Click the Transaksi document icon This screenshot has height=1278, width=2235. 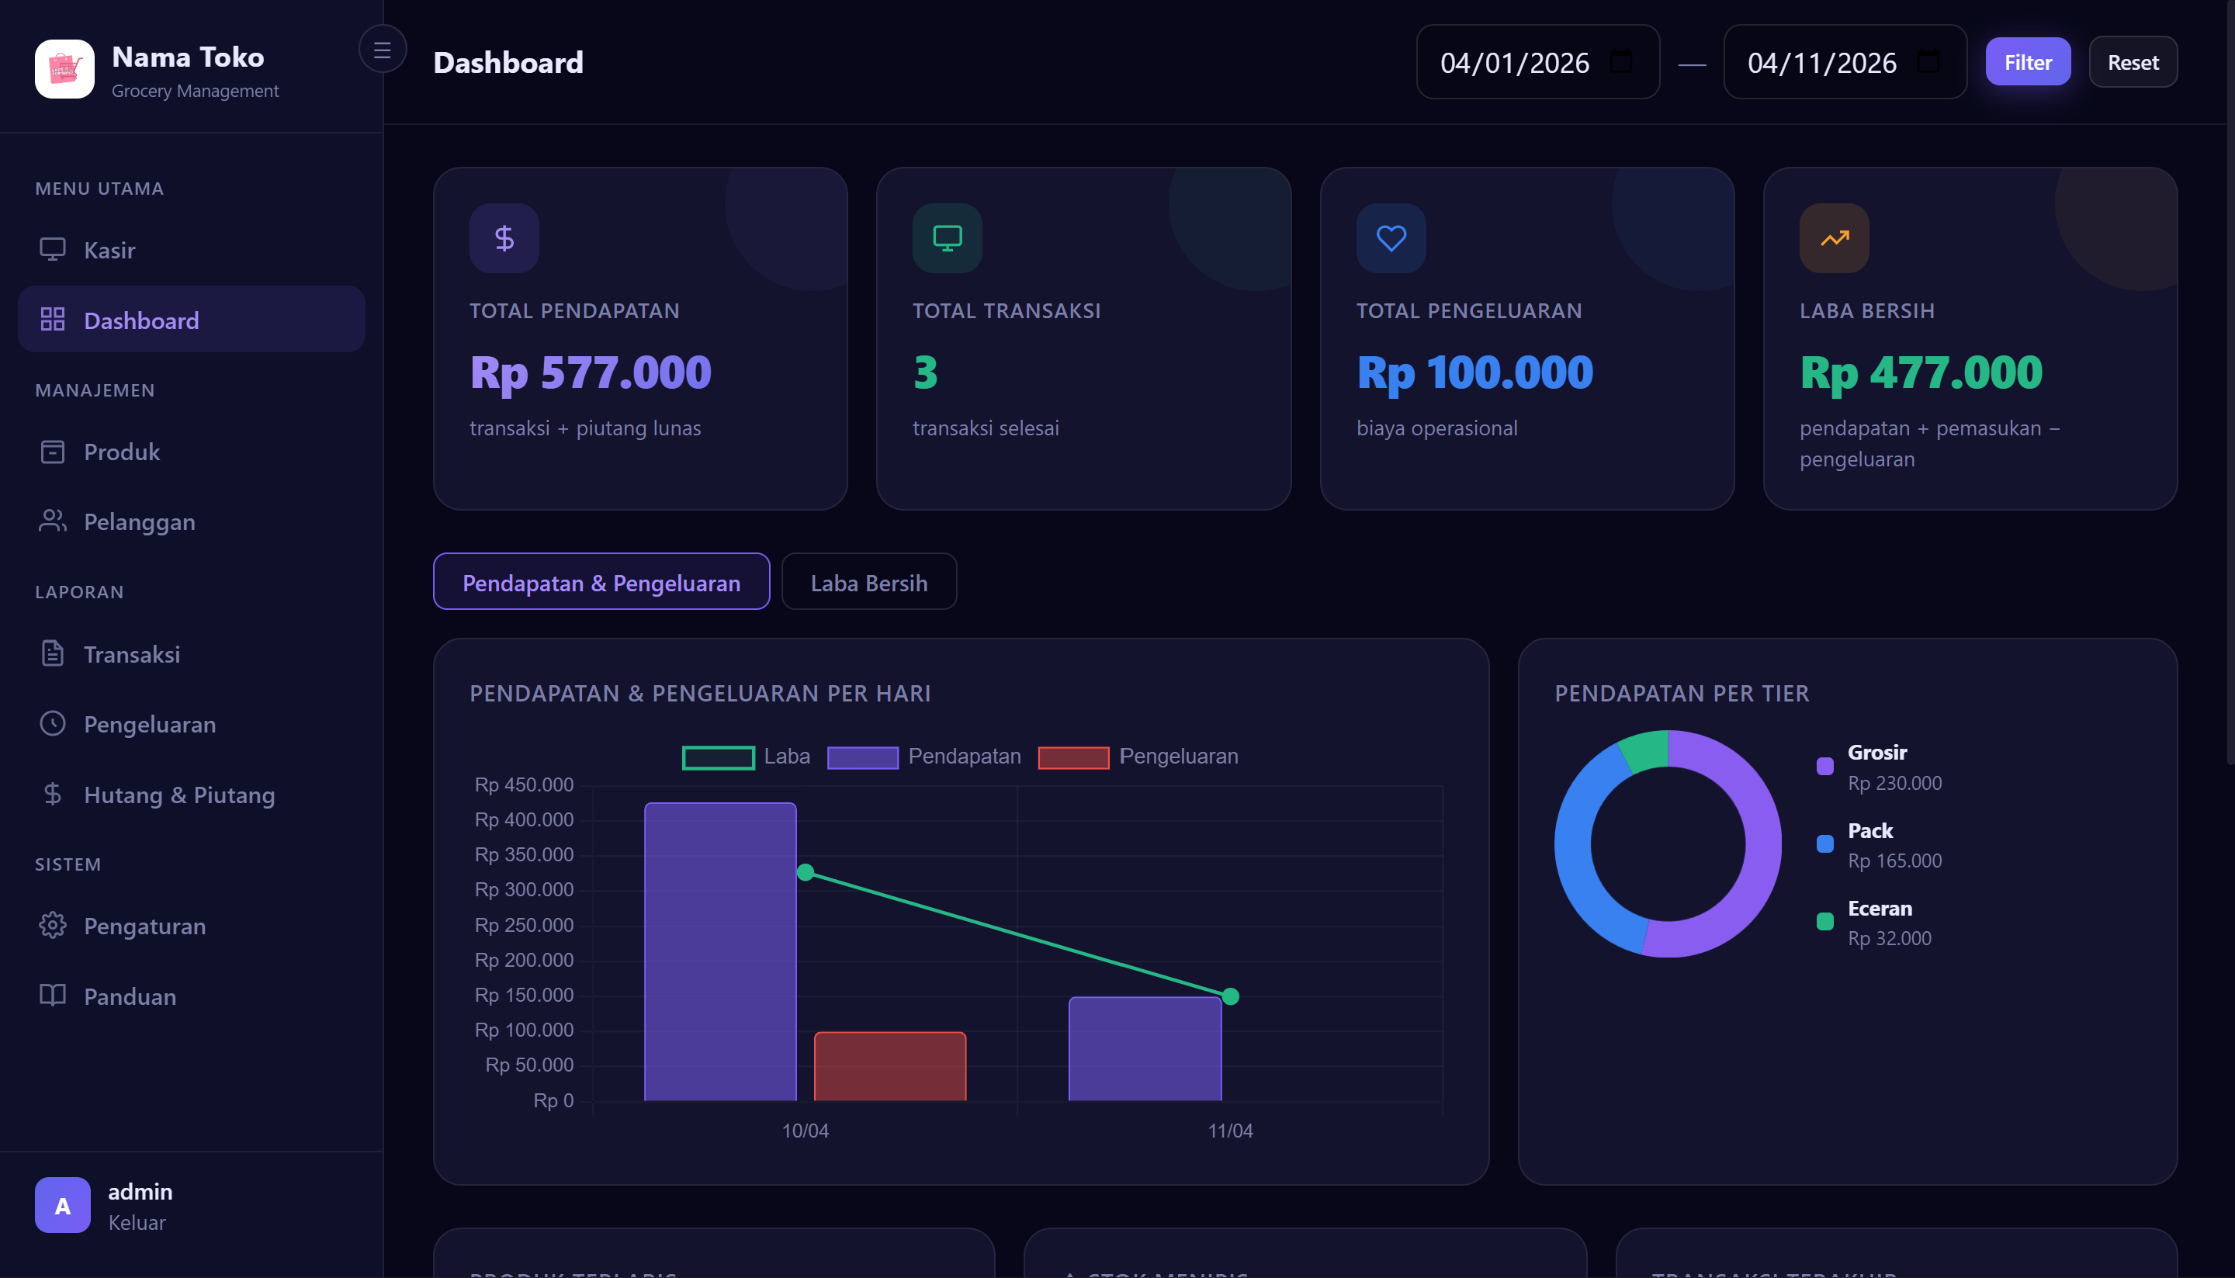click(53, 654)
